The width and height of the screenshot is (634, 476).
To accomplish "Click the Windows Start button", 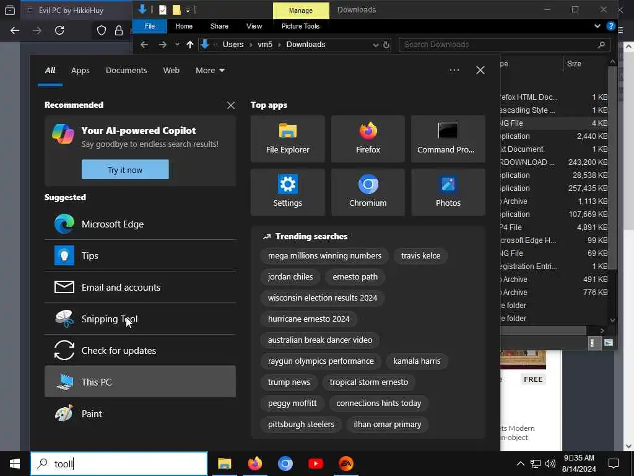I will coord(15,464).
